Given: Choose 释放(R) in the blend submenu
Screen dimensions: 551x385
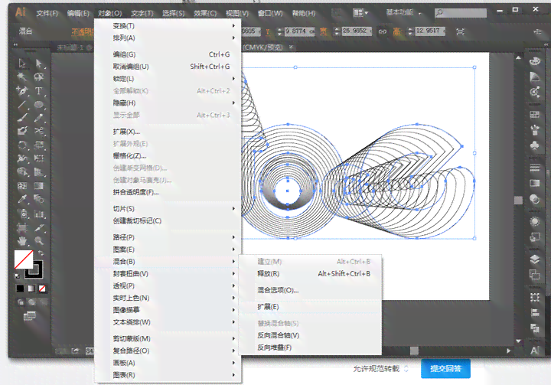Looking at the screenshot, I should (310, 273).
